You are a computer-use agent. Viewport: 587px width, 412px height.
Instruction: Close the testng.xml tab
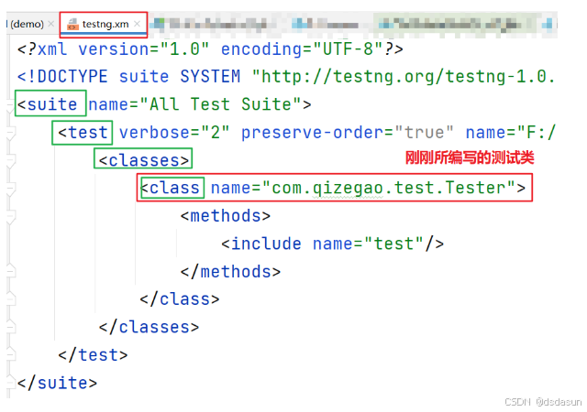point(137,24)
